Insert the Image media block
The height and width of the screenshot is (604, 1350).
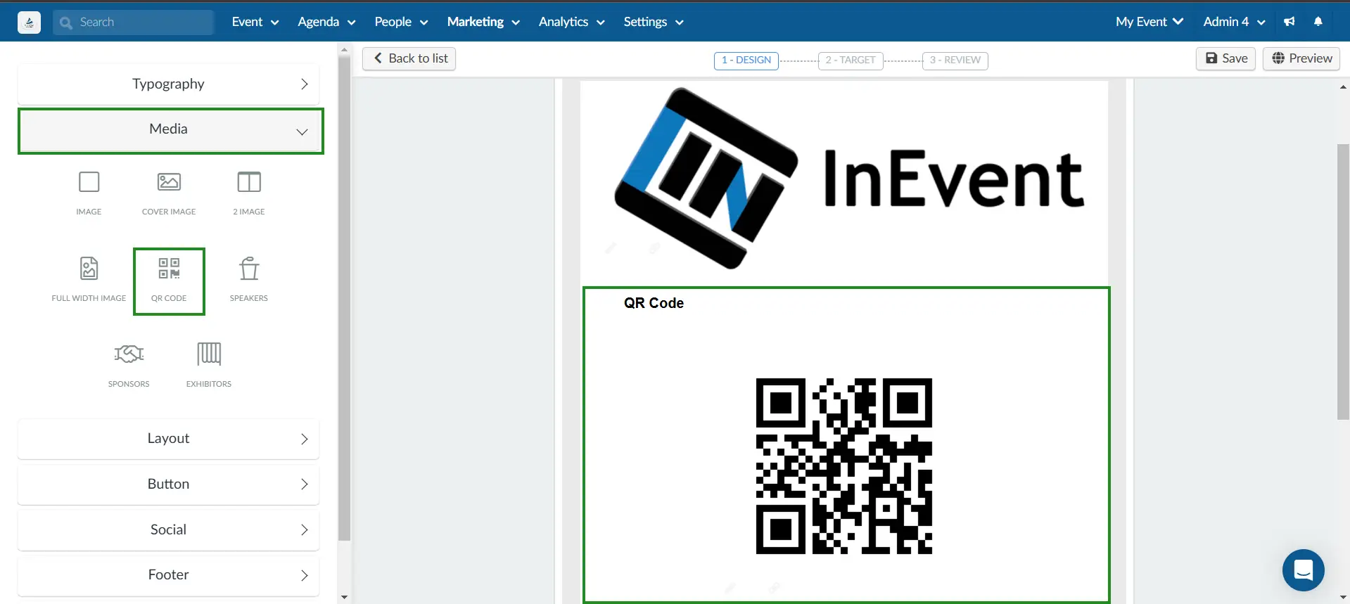click(x=89, y=193)
